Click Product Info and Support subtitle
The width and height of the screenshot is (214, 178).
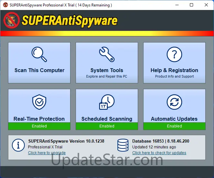(x=174, y=76)
